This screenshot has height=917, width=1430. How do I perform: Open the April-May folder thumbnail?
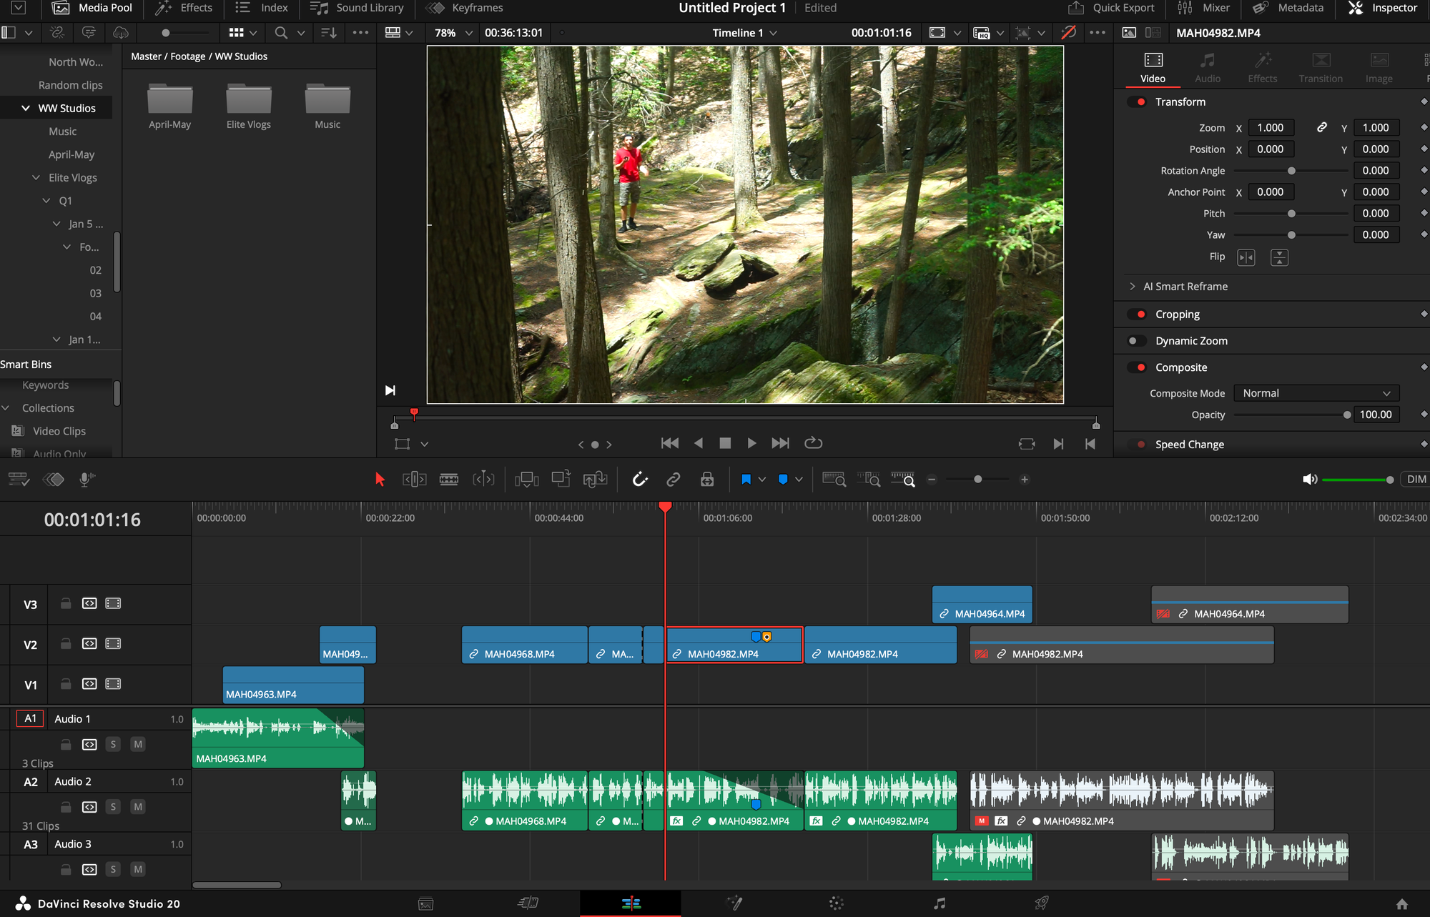170,99
